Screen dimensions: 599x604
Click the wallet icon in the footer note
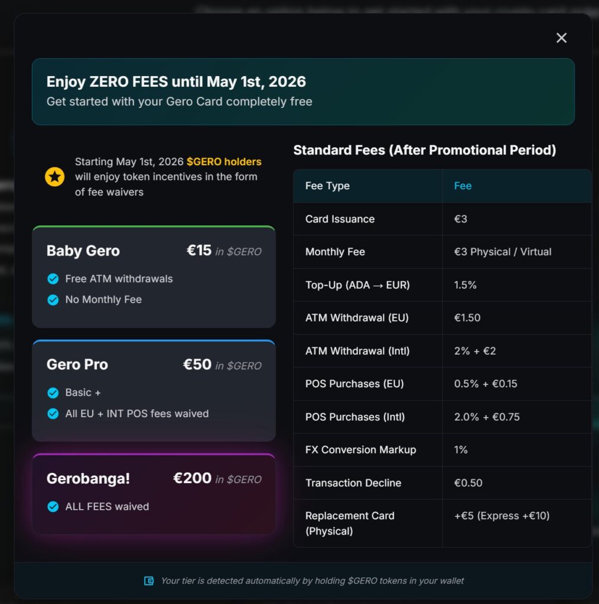pos(149,581)
